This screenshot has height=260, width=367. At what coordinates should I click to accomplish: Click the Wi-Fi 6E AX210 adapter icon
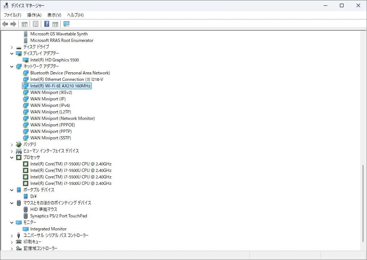tap(26, 86)
